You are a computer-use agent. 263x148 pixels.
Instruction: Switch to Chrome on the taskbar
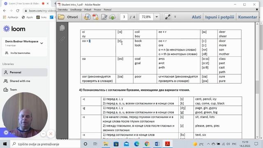(147, 144)
